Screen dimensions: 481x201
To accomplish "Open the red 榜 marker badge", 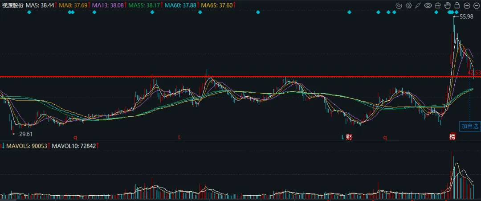I will click(452, 137).
